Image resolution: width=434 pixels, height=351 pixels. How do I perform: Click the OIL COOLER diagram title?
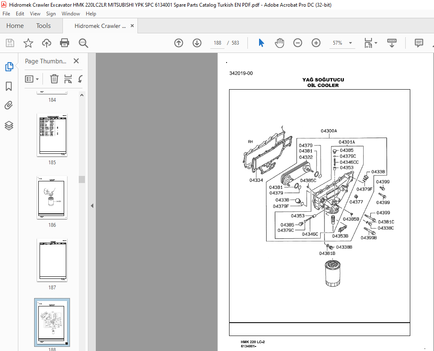point(323,85)
